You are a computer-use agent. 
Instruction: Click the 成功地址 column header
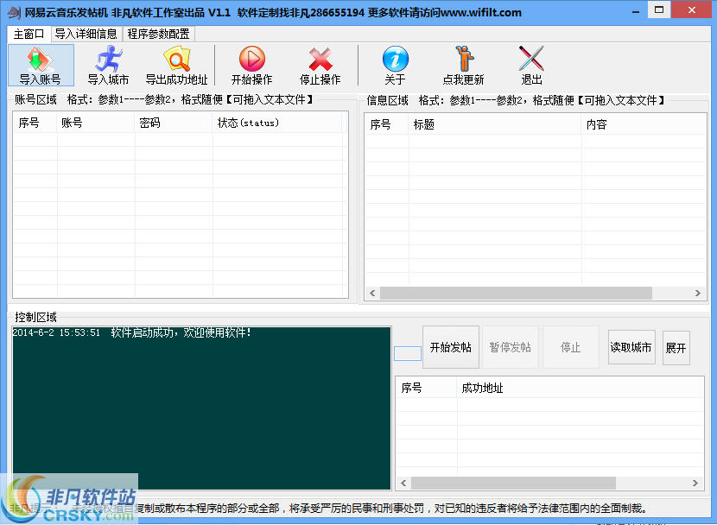tap(580, 388)
